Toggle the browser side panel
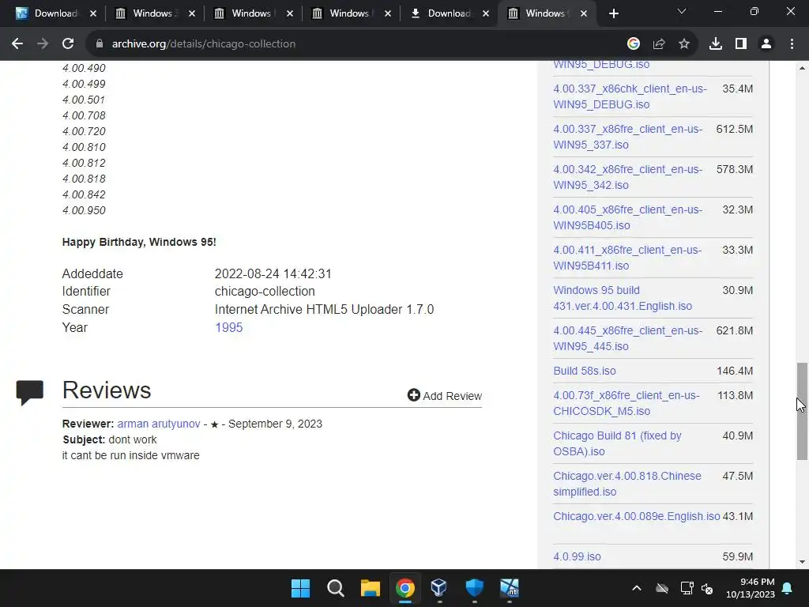This screenshot has height=607, width=809. (741, 44)
